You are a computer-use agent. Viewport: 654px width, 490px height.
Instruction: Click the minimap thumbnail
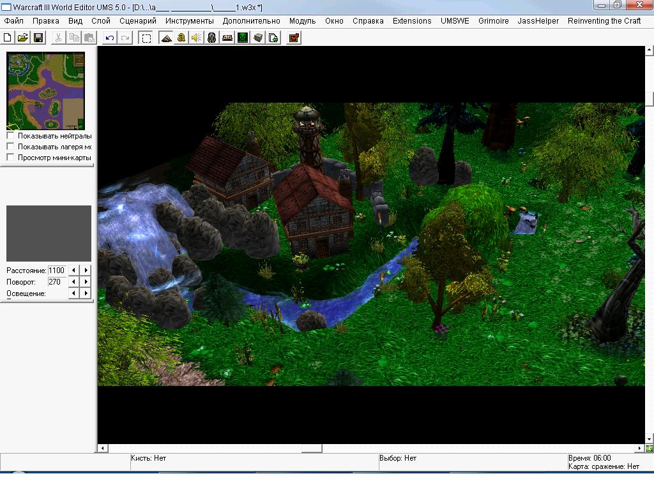[46, 91]
